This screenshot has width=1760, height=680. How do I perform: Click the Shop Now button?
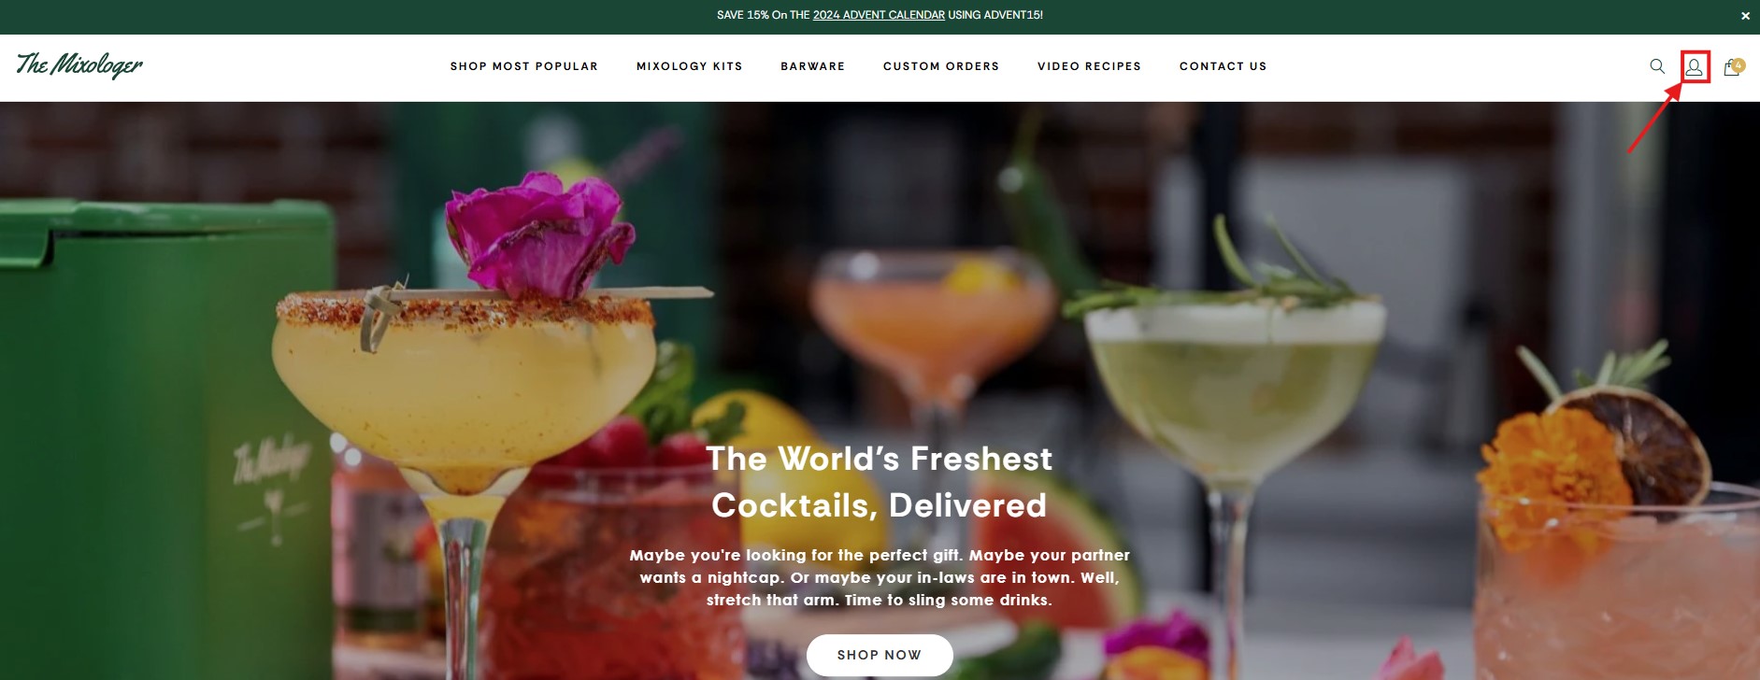[x=880, y=655]
